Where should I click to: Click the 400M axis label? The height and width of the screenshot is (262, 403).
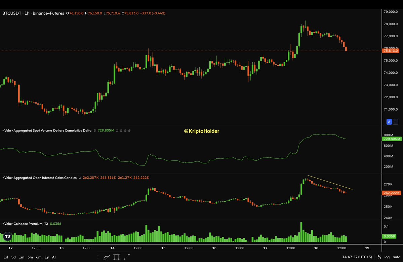tap(388, 156)
